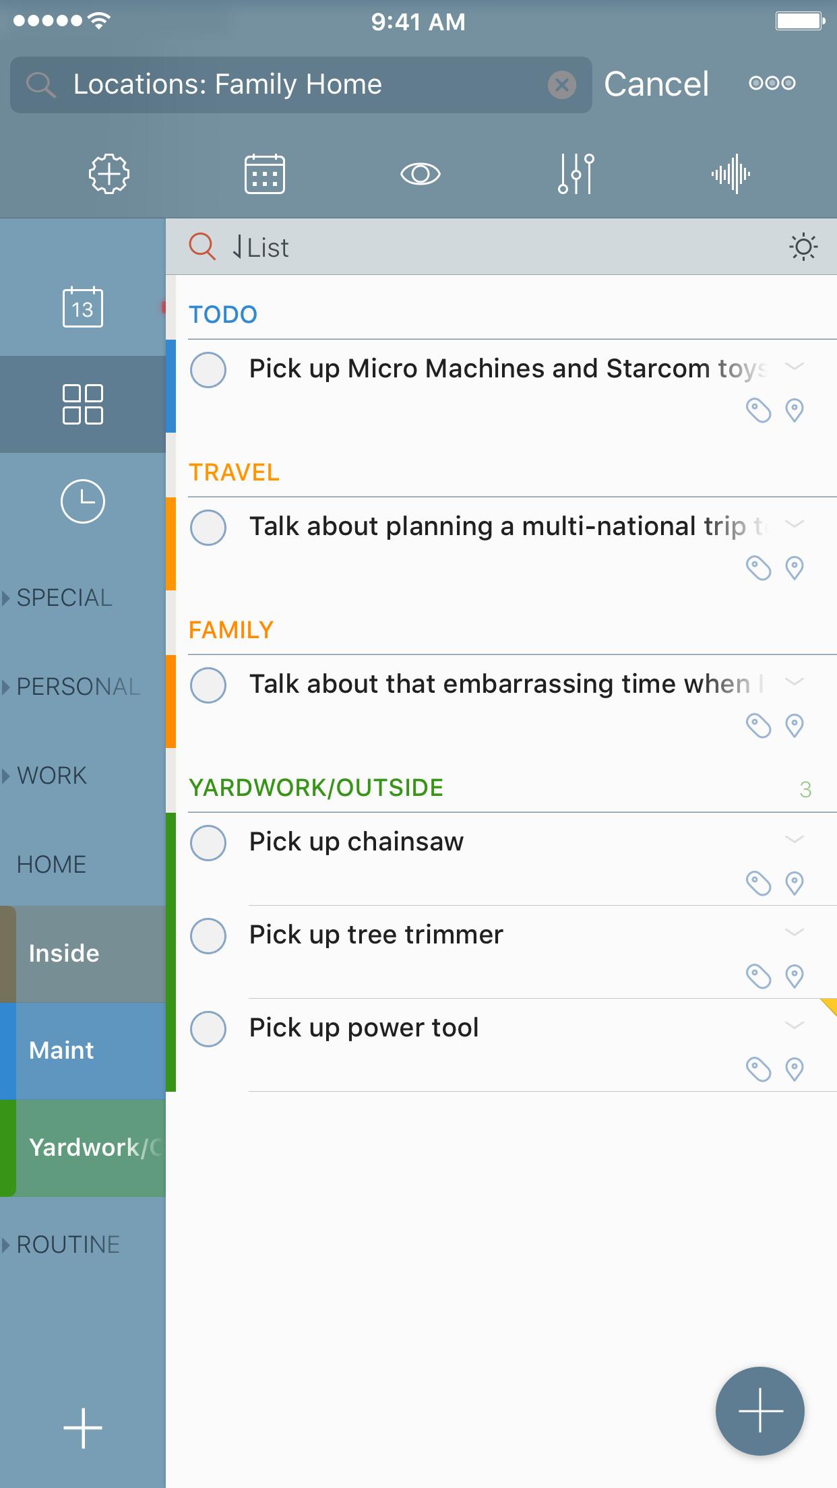
Task: Toggle the sun brightness theme icon
Action: click(x=803, y=247)
